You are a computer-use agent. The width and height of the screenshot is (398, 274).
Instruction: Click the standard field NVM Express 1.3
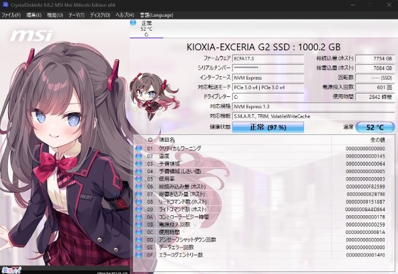(x=313, y=107)
